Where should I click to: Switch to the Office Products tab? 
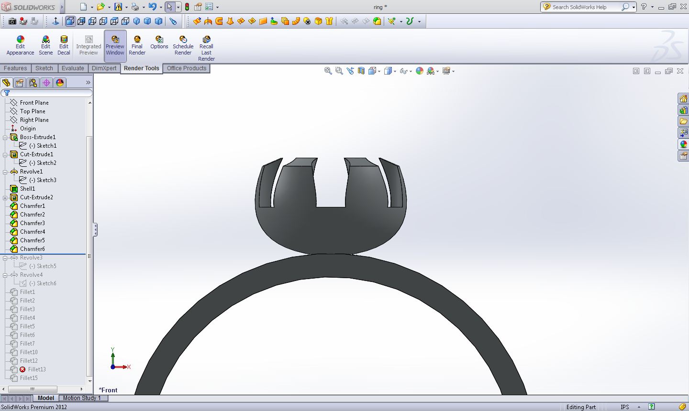click(187, 68)
